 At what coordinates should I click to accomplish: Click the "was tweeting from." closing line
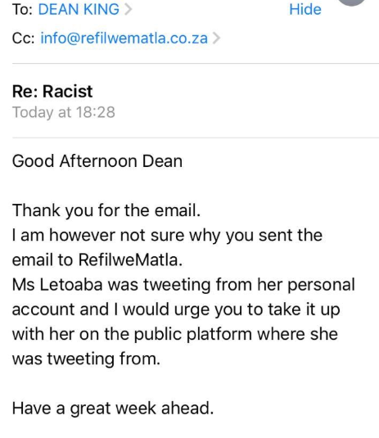86,359
